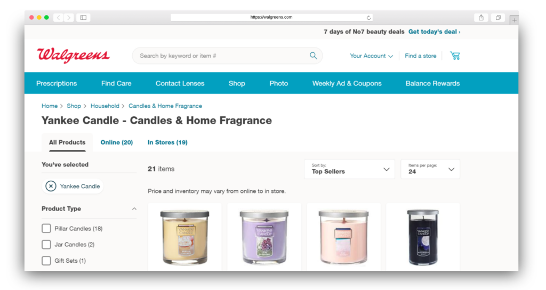The height and width of the screenshot is (290, 546).
Task: Remove the Yankee Candle filter
Action: pos(51,186)
